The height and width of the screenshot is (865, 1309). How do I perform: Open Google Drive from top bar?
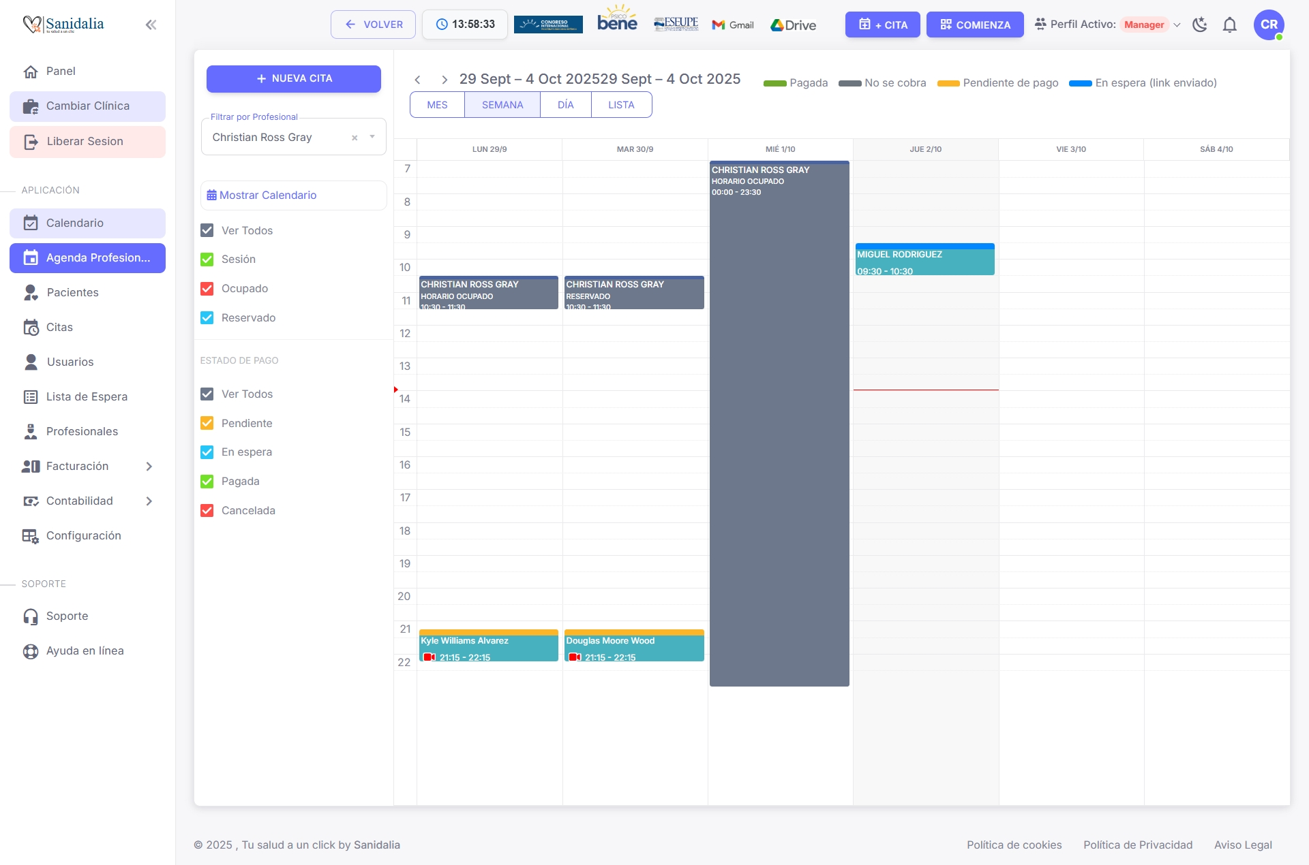(778, 25)
